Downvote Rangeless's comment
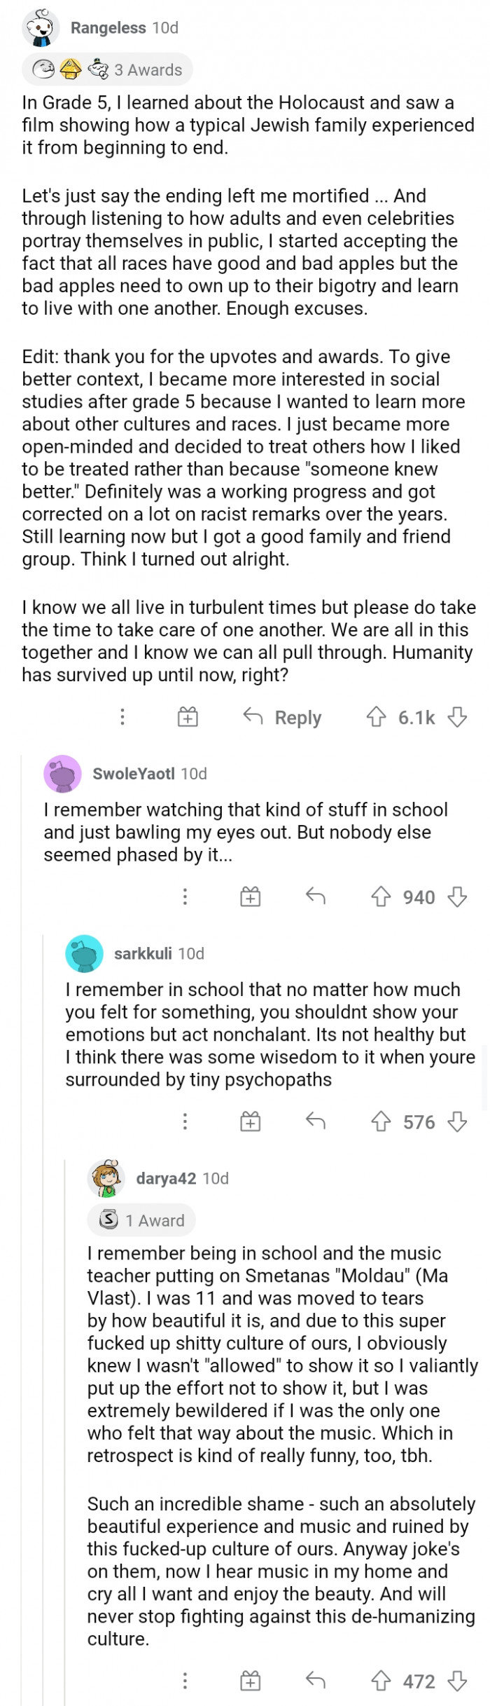The height and width of the screenshot is (1706, 490). [457, 717]
